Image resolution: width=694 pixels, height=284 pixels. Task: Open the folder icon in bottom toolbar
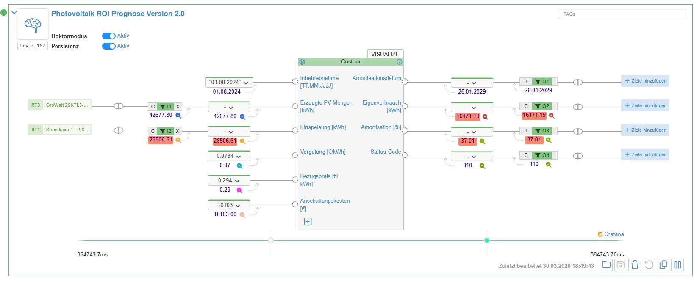pos(606,265)
